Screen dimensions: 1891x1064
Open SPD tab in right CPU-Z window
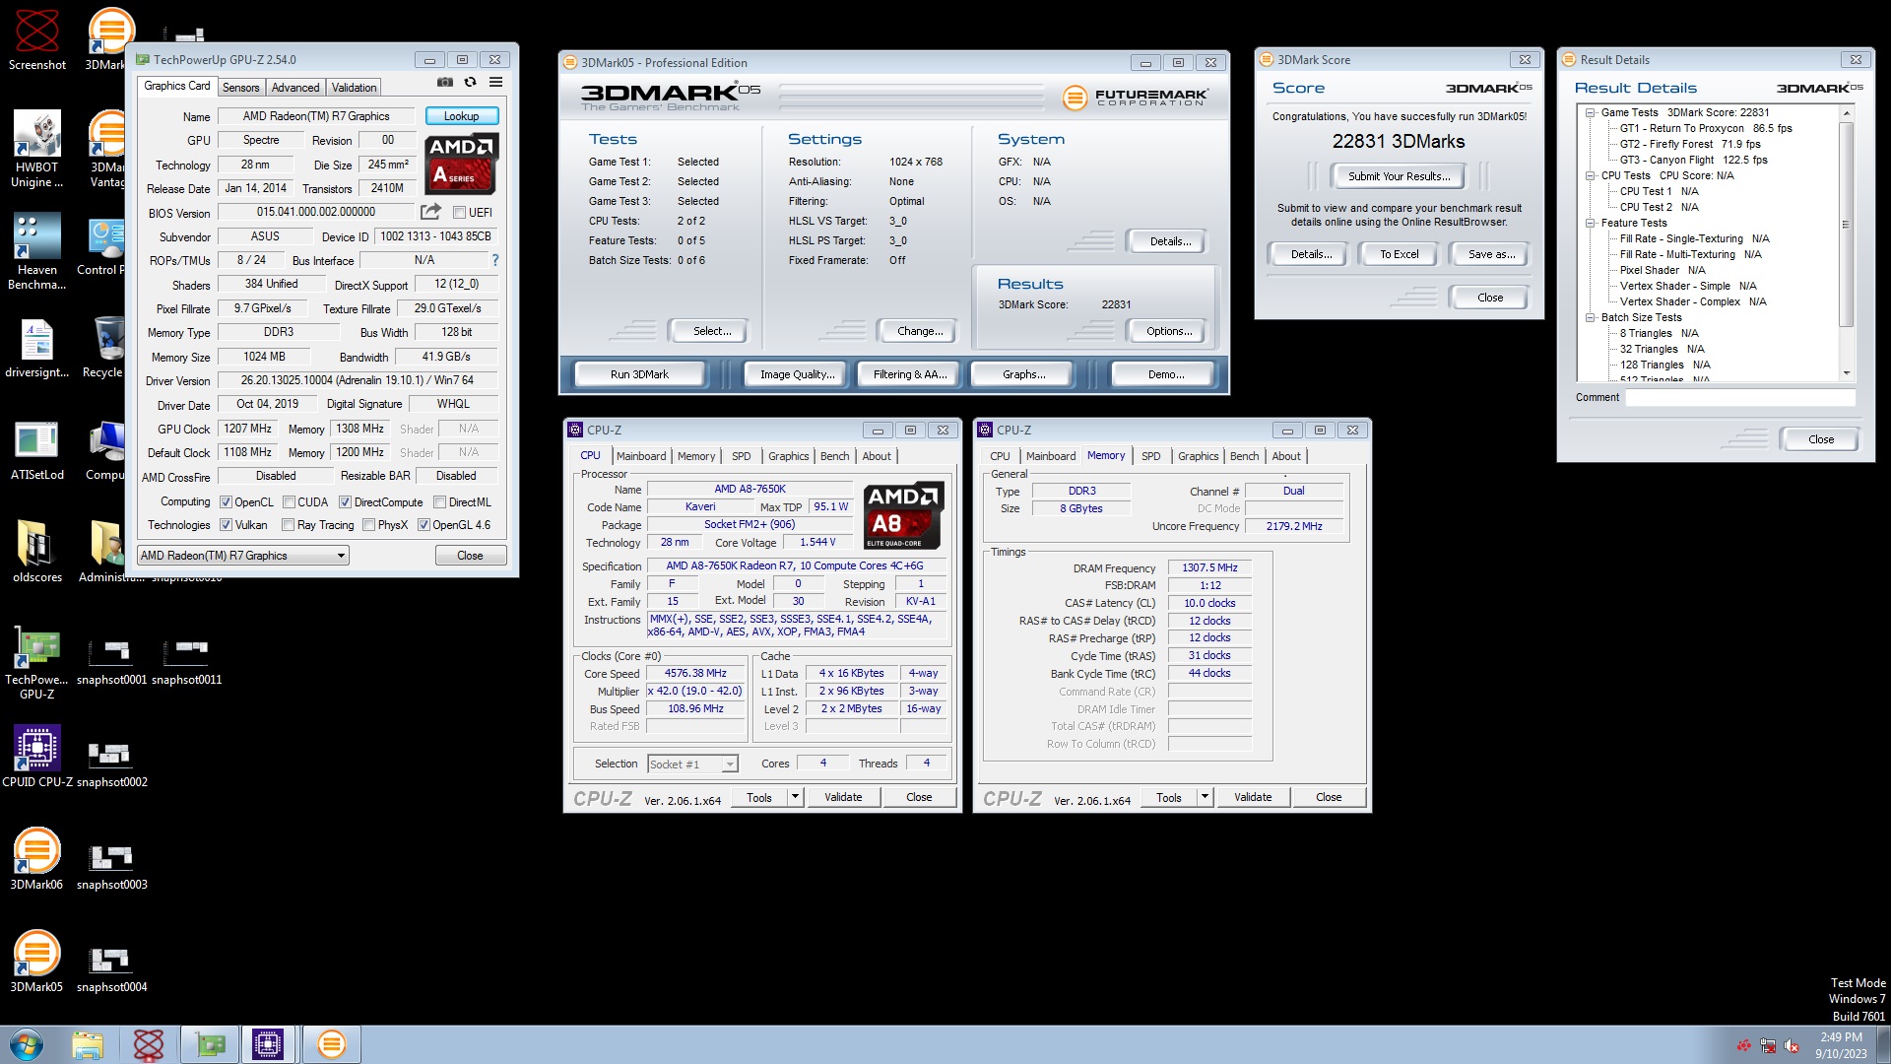click(x=1150, y=456)
